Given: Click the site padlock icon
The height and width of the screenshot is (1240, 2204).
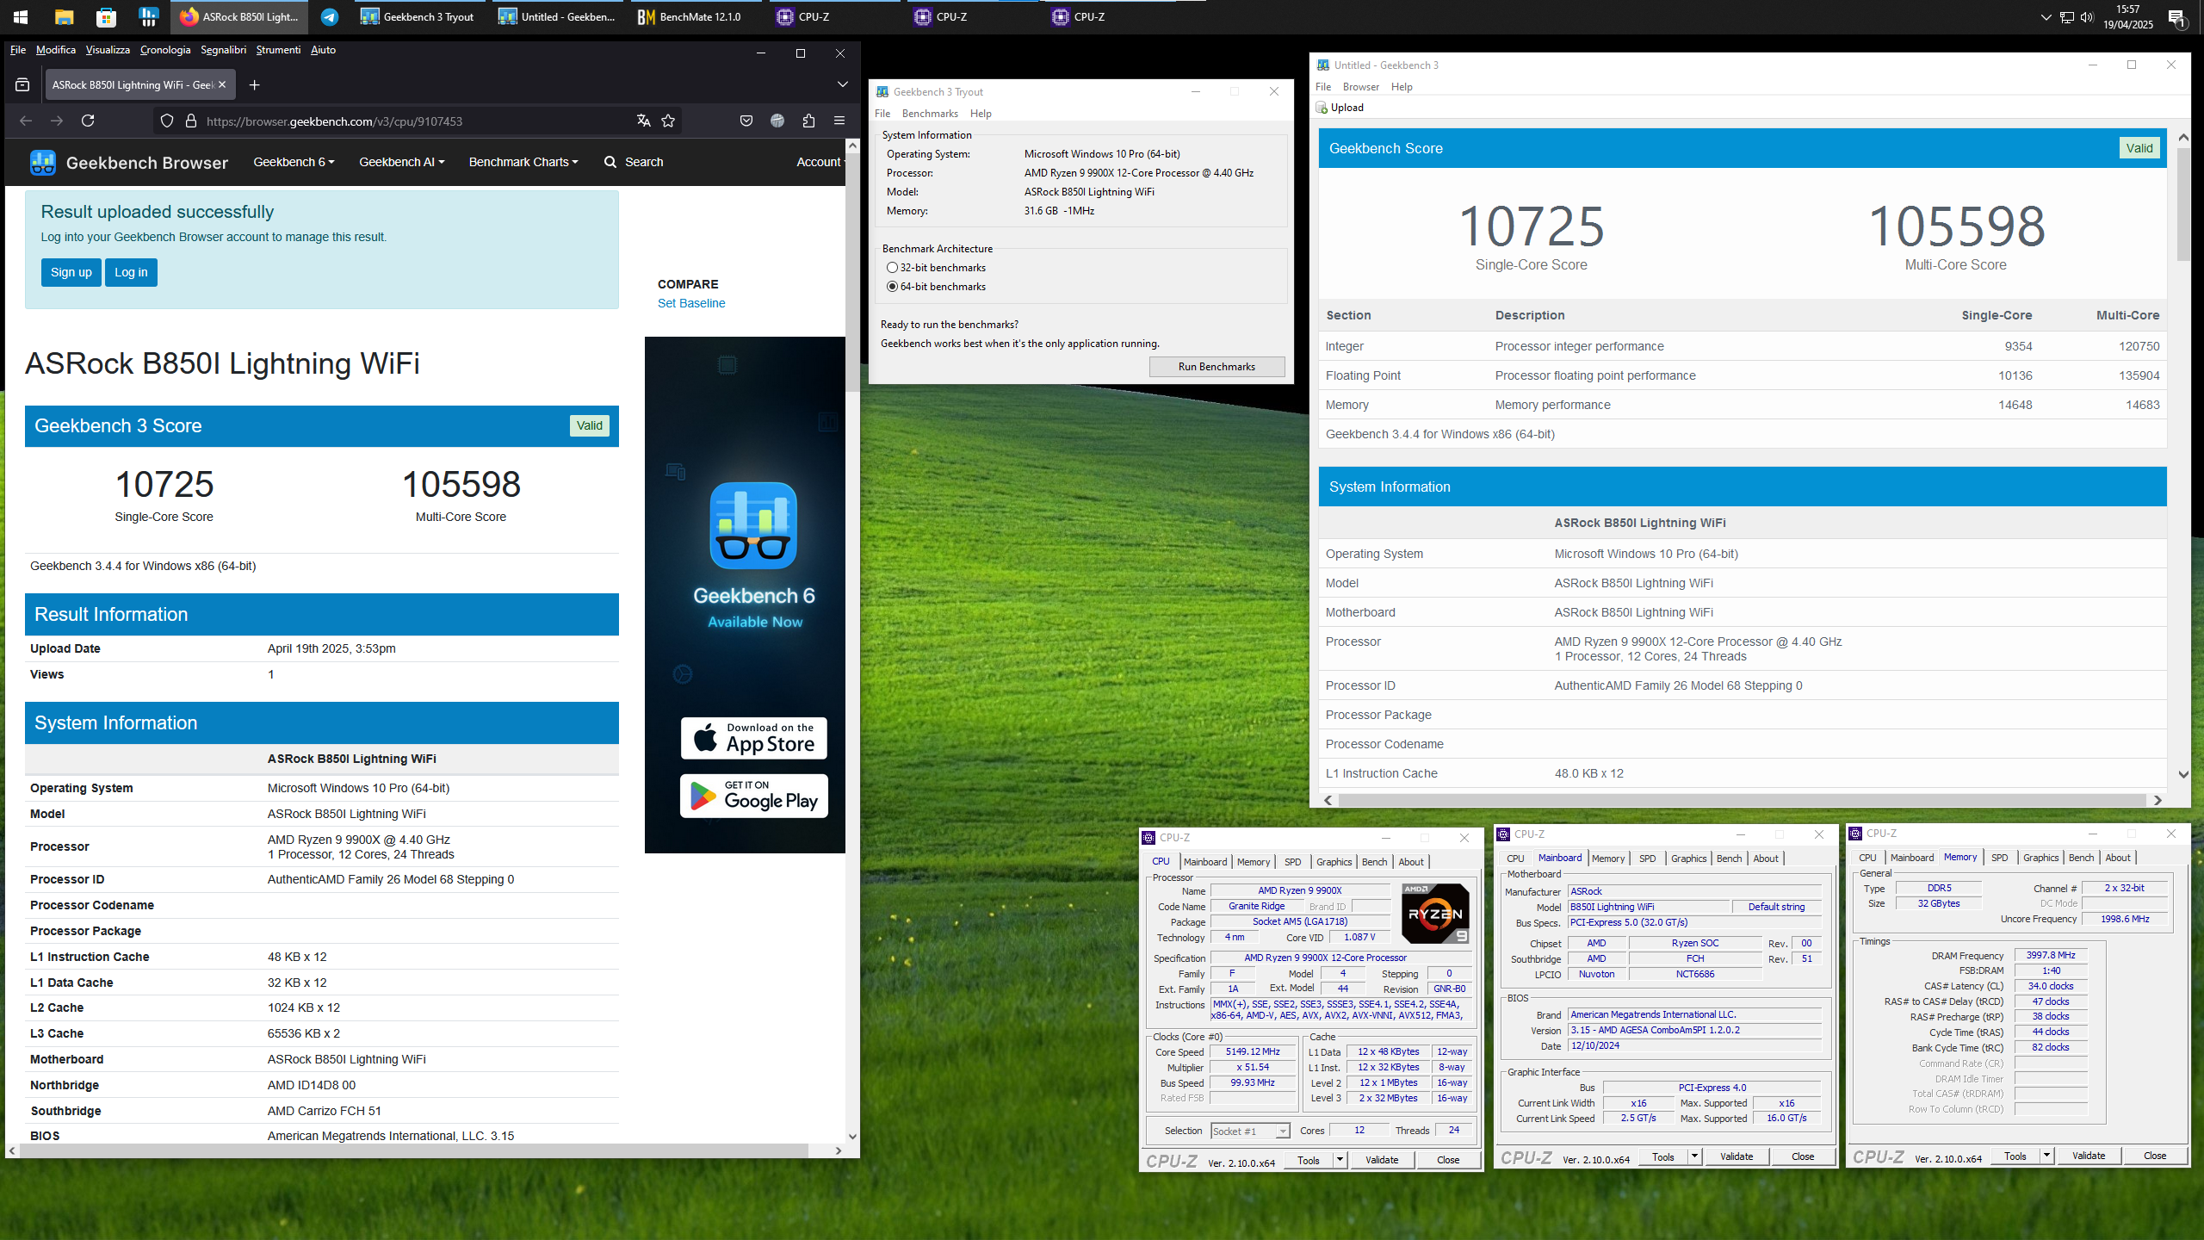Looking at the screenshot, I should tap(191, 121).
